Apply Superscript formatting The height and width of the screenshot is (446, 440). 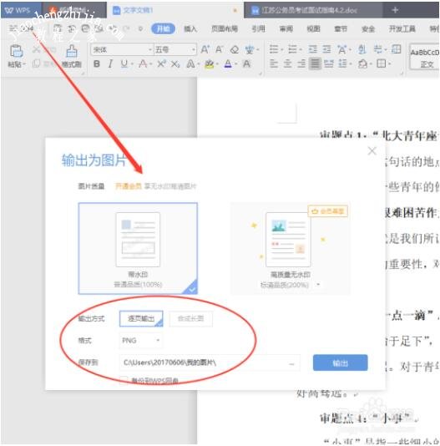point(161,64)
